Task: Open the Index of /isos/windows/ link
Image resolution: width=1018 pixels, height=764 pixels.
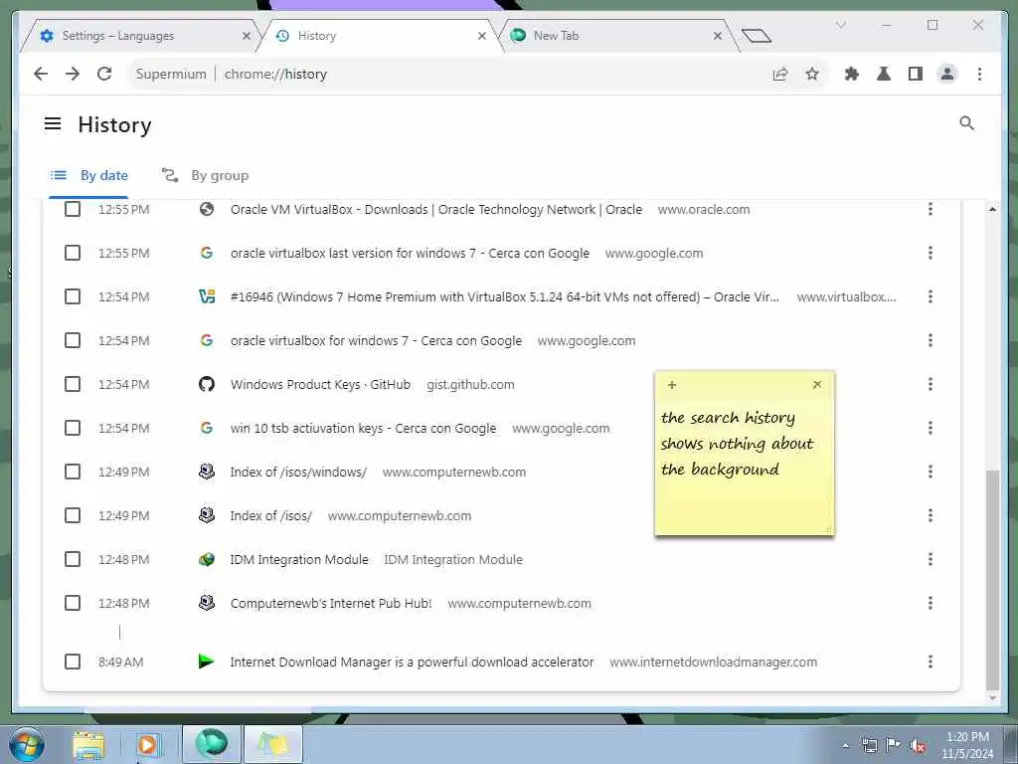Action: pos(298,472)
